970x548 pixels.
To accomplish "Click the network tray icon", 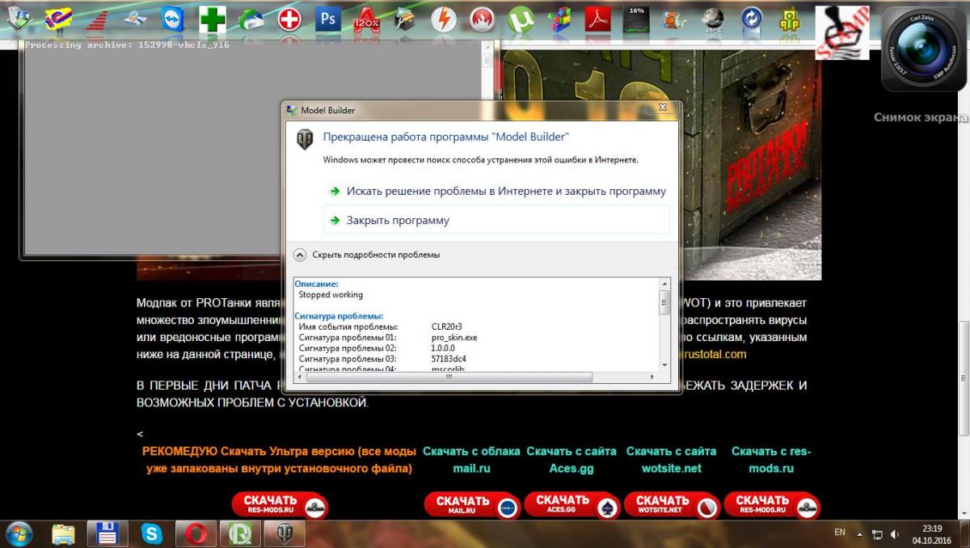I will pos(877,534).
